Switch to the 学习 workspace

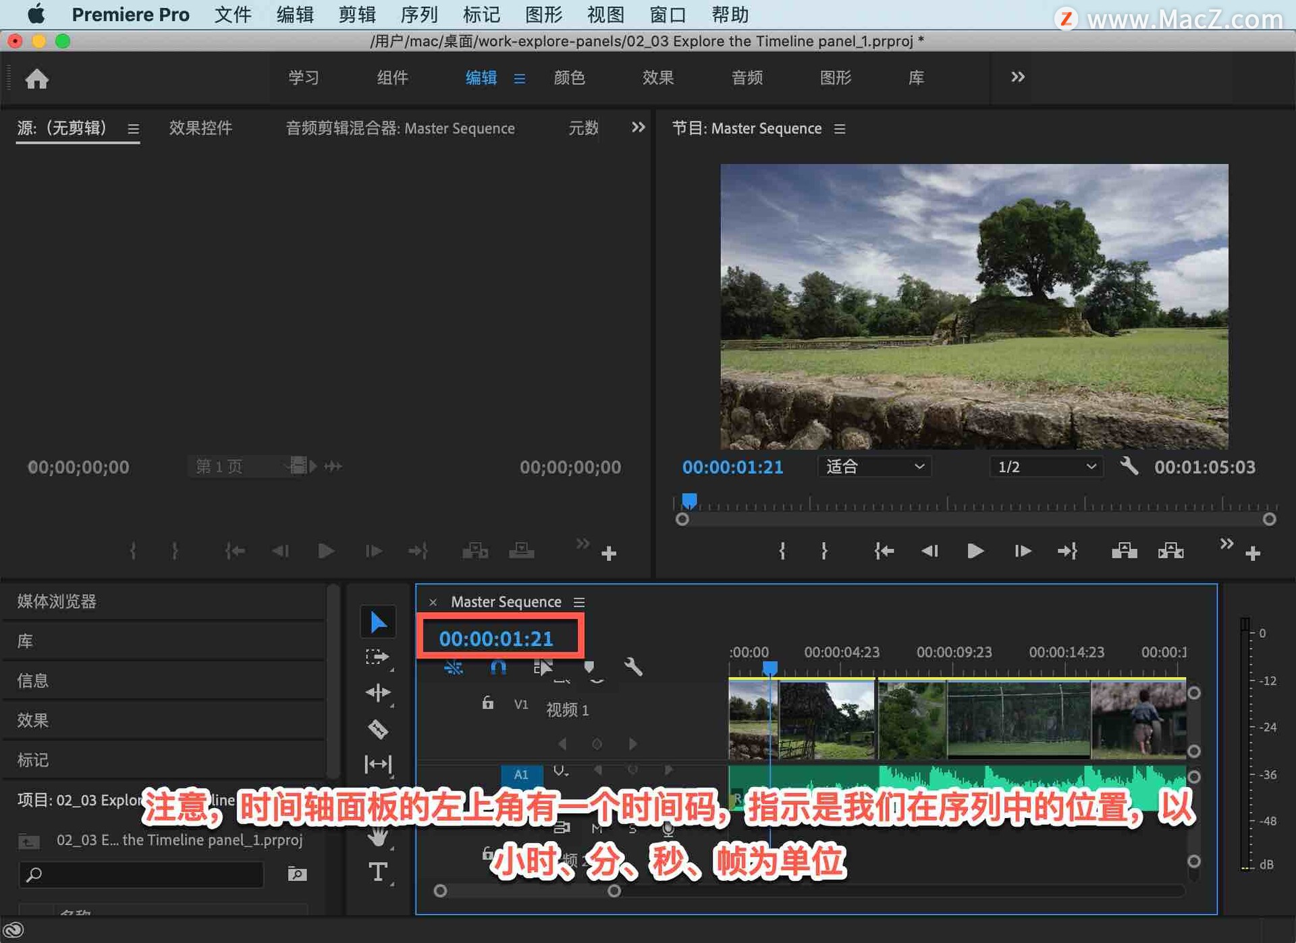point(304,78)
